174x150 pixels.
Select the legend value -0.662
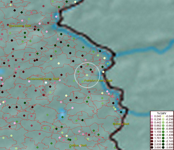point(169,125)
